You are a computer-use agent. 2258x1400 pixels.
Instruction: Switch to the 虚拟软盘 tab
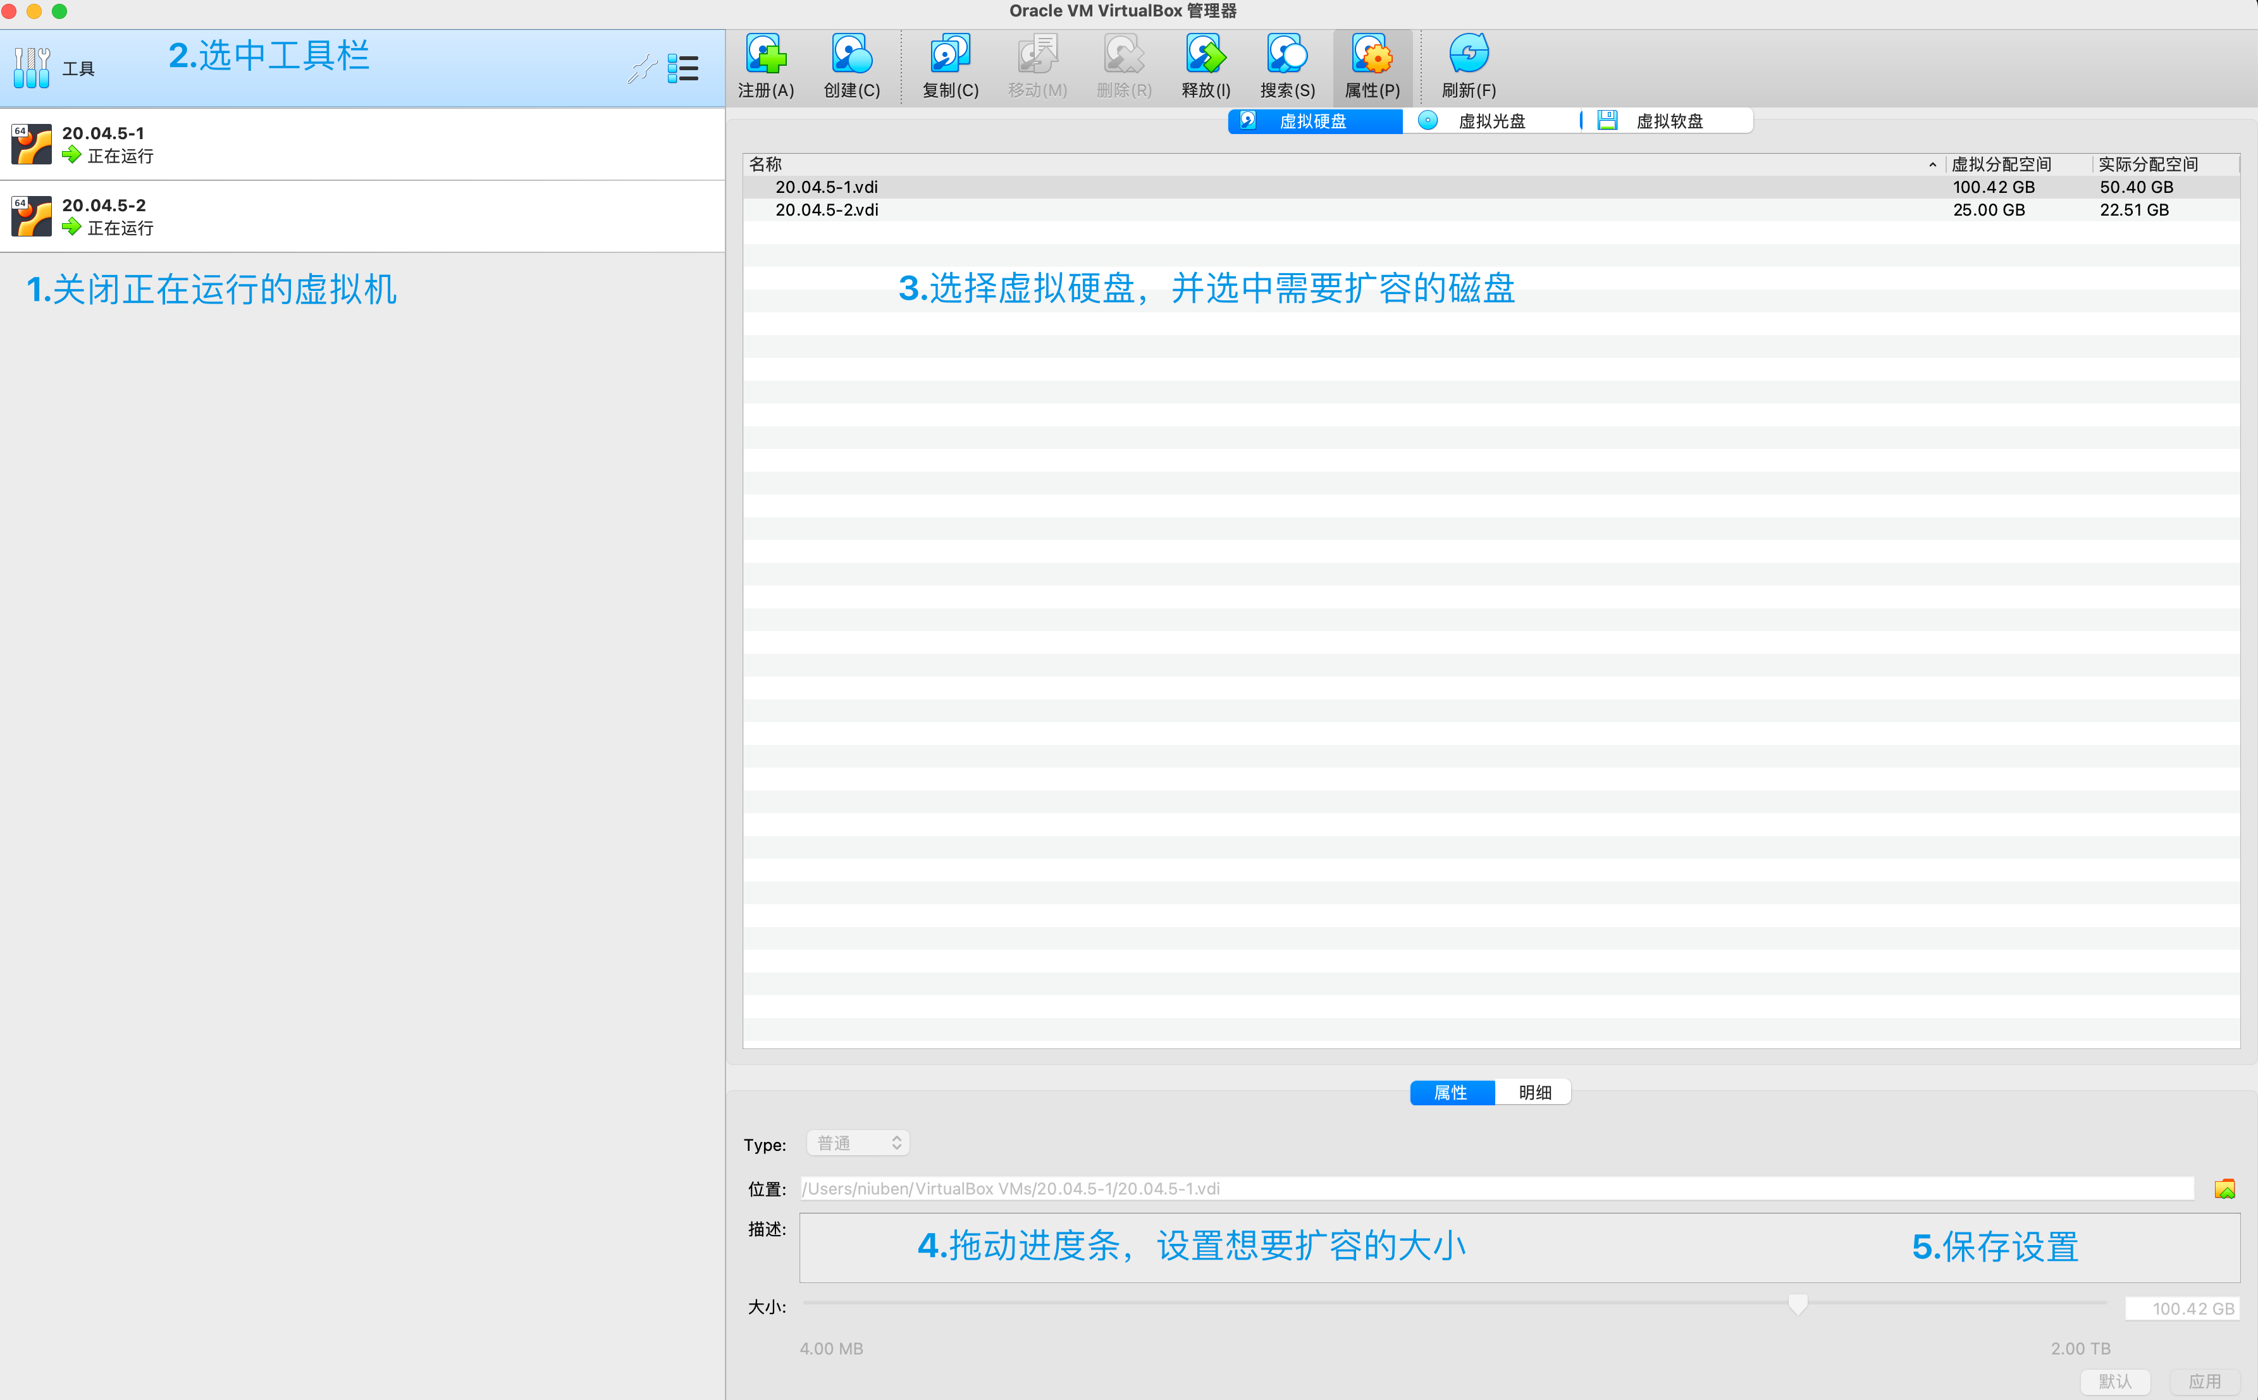[1667, 121]
